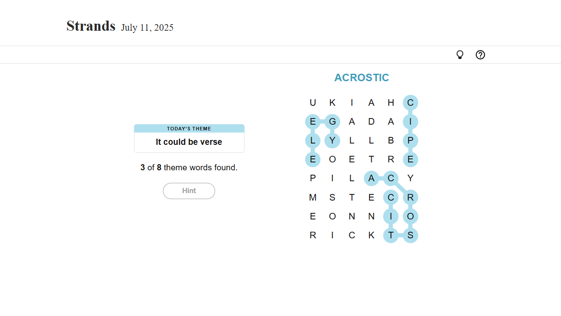Click the "It could be verse" theme card
Viewport: 561px width, 316px height.
tap(189, 139)
